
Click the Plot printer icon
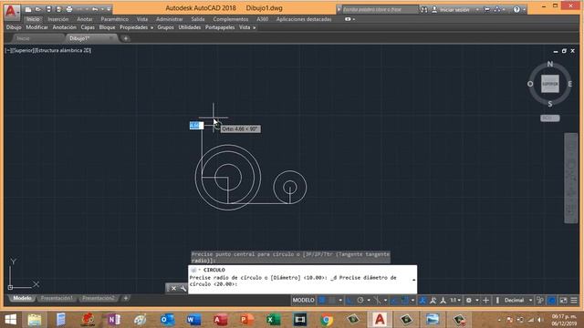click(x=69, y=9)
